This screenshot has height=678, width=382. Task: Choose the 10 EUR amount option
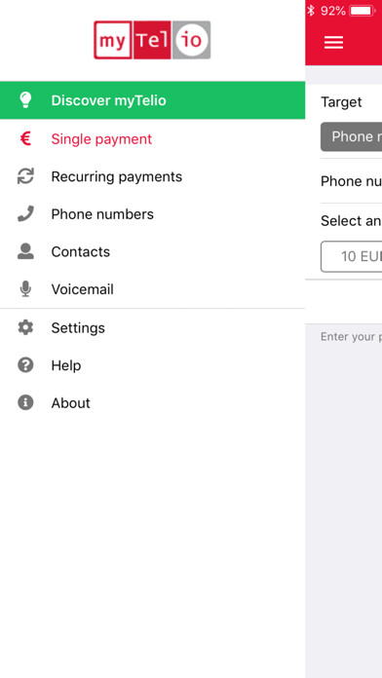(x=351, y=256)
